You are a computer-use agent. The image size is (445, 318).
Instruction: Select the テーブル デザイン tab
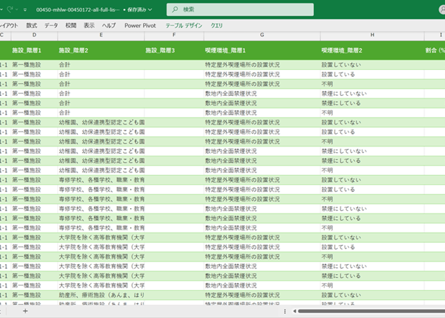click(184, 26)
